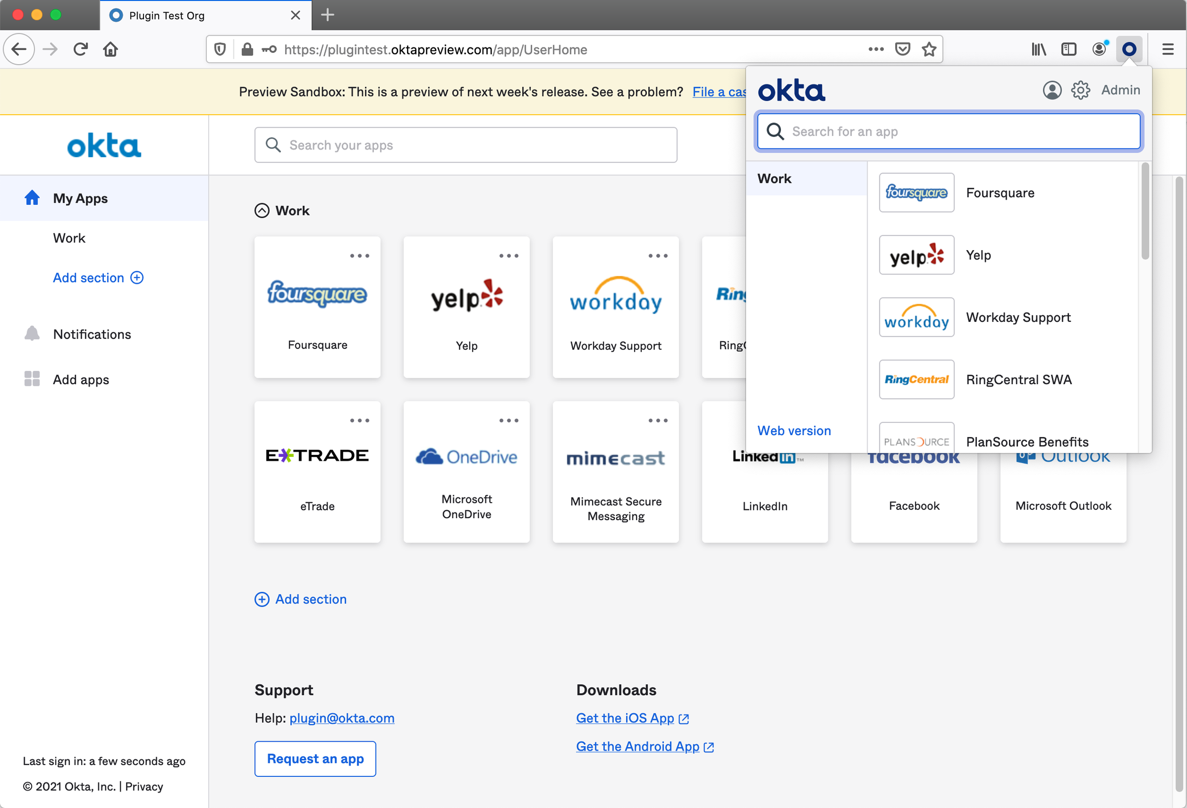The width and height of the screenshot is (1187, 808).
Task: Show the sidebars icon
Action: (1068, 49)
